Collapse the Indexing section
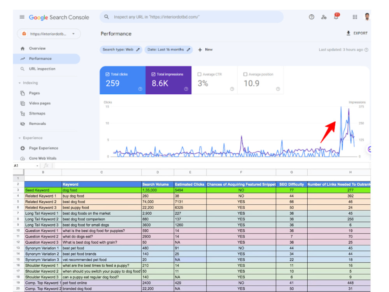389x292 pixels. tap(19, 83)
